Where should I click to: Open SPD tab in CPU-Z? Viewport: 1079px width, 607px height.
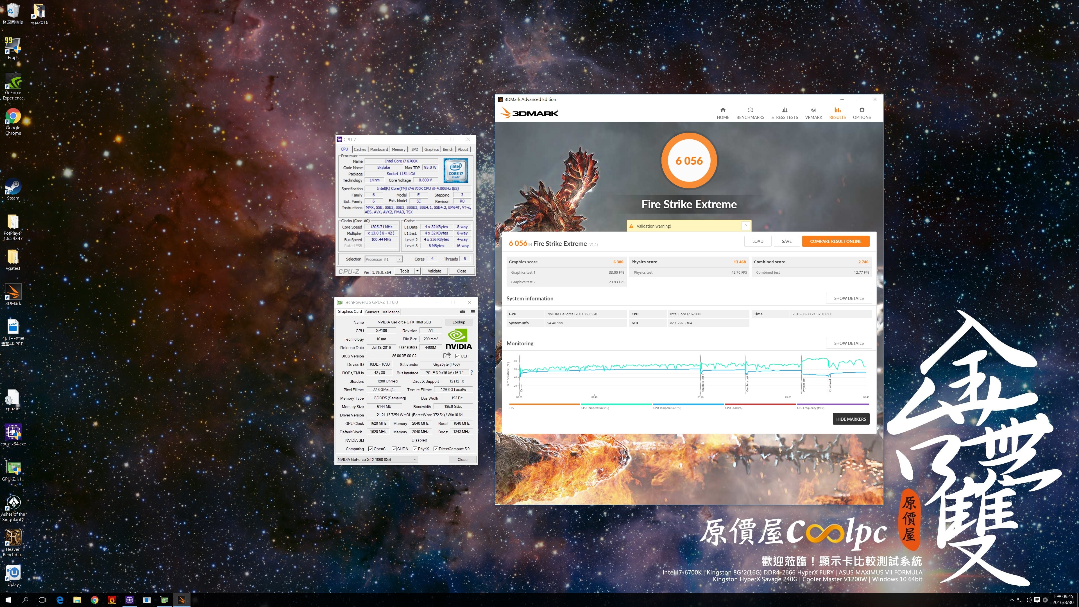[x=415, y=150]
